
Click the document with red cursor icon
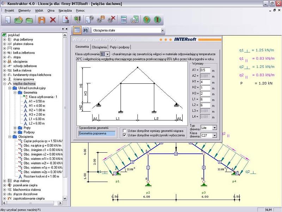pyautogui.click(x=66, y=19)
